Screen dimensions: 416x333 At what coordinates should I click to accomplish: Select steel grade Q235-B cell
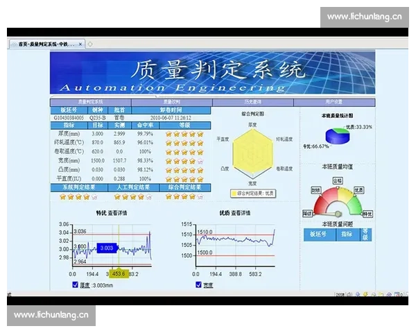click(98, 118)
